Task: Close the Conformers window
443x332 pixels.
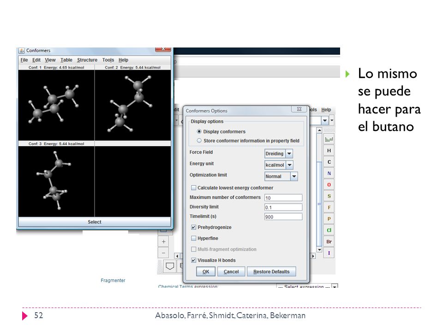Action: (x=163, y=49)
